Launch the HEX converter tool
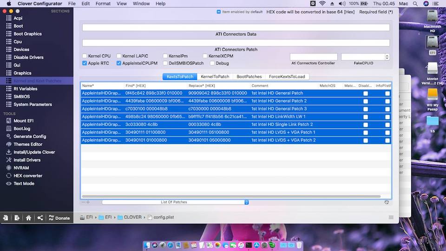The image size is (446, 251). click(28, 176)
